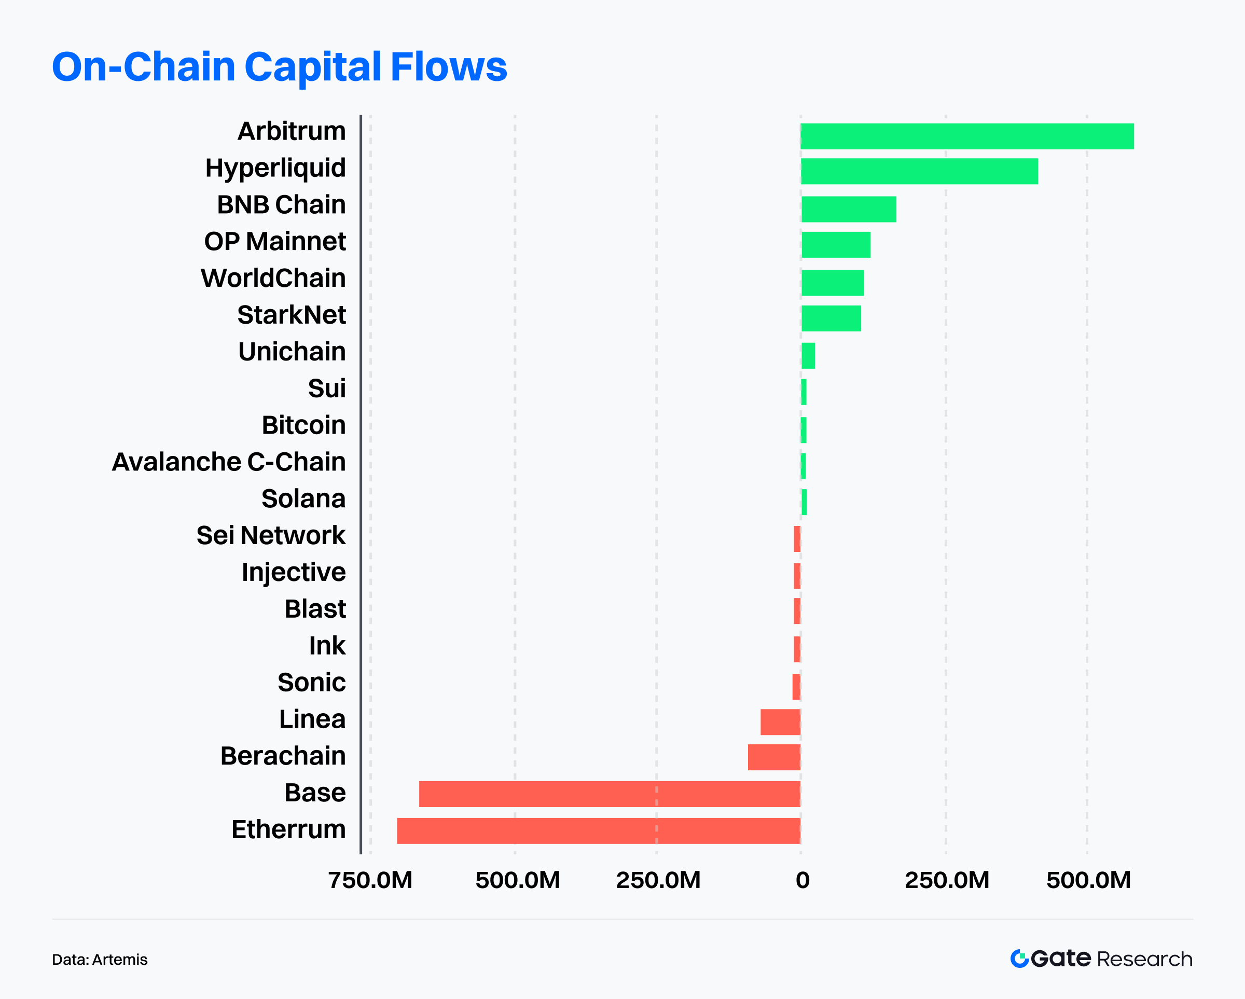Screen dimensions: 1245x999
Task: Select the Linea red bar
Action: tap(780, 722)
